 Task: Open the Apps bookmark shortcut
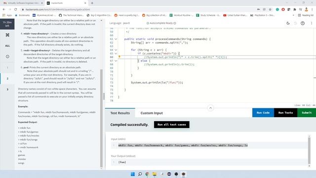click(7, 15)
